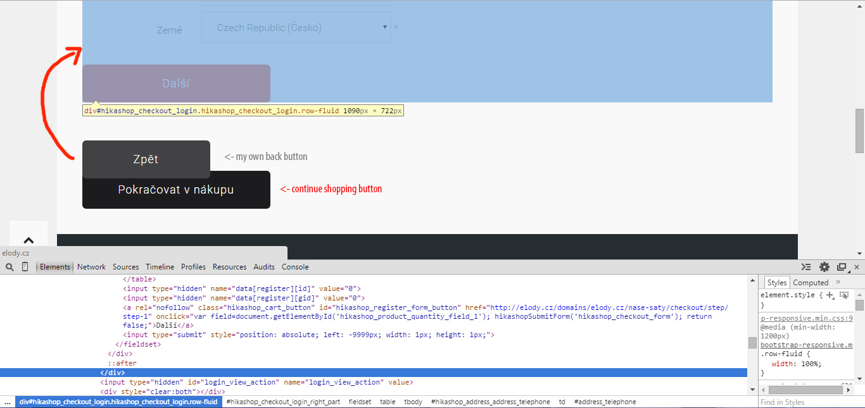Open DevTools settings gear

[824, 267]
